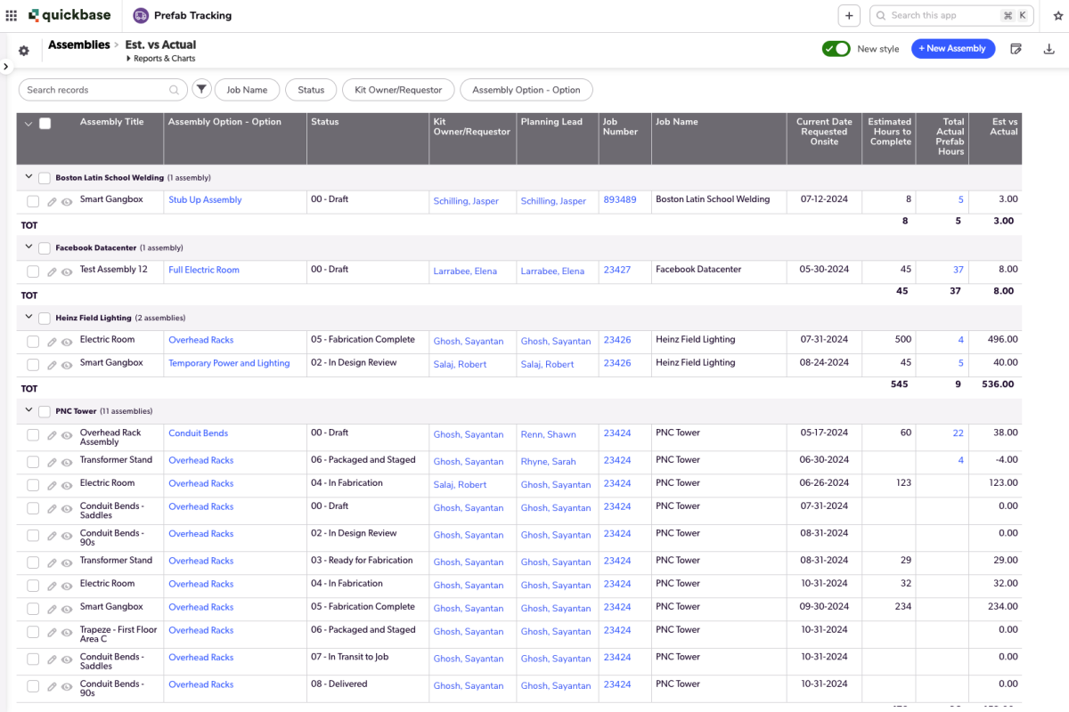The width and height of the screenshot is (1069, 712).
Task: Select the pencil edit icon for Test Assembly 12
Action: tap(51, 271)
